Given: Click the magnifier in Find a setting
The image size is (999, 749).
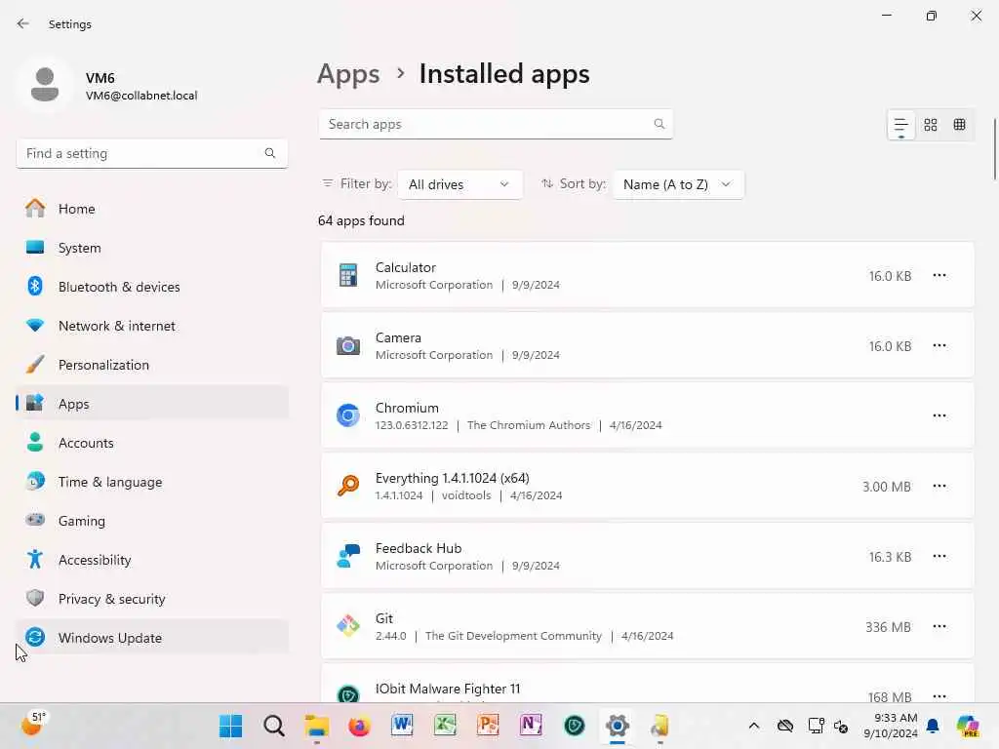Looking at the screenshot, I should [270, 153].
